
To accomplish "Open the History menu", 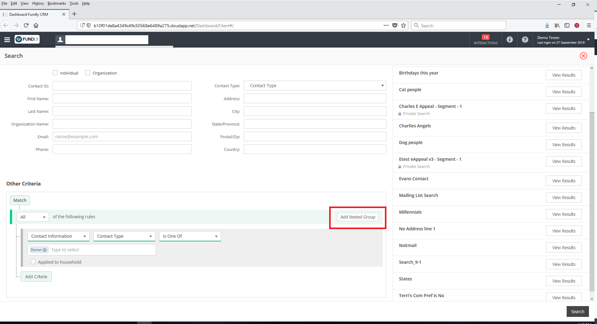I will [x=38, y=3].
